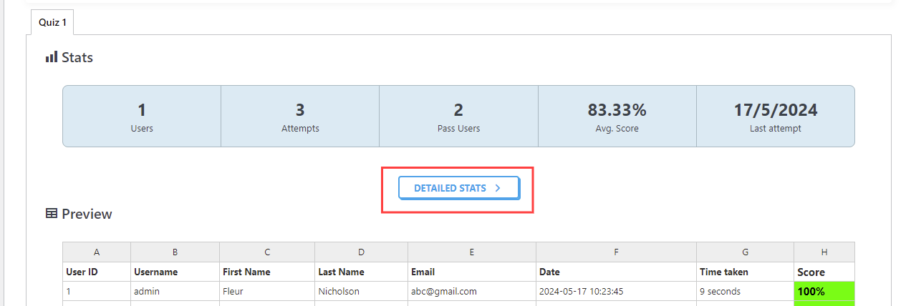
Task: Select column B header
Action: [175, 252]
